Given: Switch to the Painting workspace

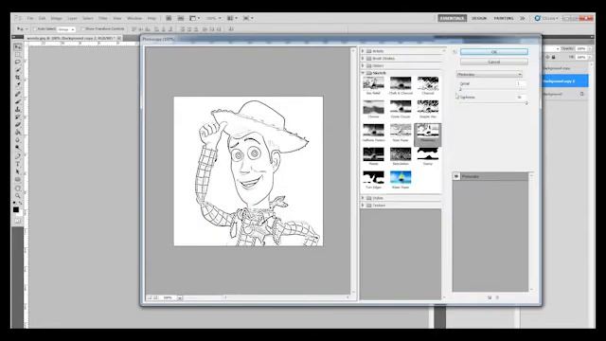Looking at the screenshot, I should tap(504, 18).
